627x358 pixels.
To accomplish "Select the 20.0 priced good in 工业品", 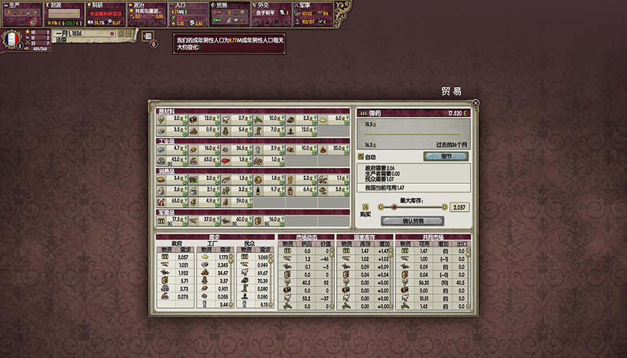I will point(325,148).
